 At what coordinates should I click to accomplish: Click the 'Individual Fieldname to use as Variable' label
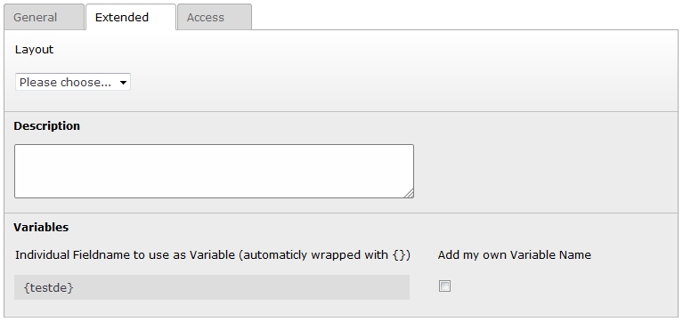pos(125,255)
